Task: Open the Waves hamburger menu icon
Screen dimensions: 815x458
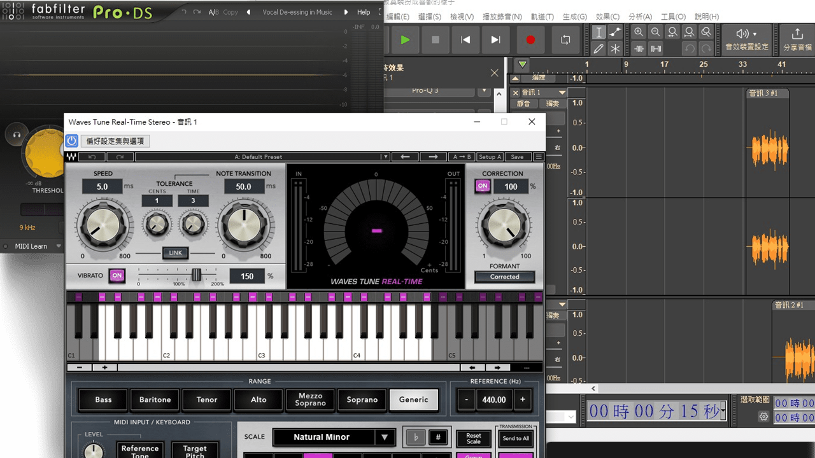Action: pos(539,157)
